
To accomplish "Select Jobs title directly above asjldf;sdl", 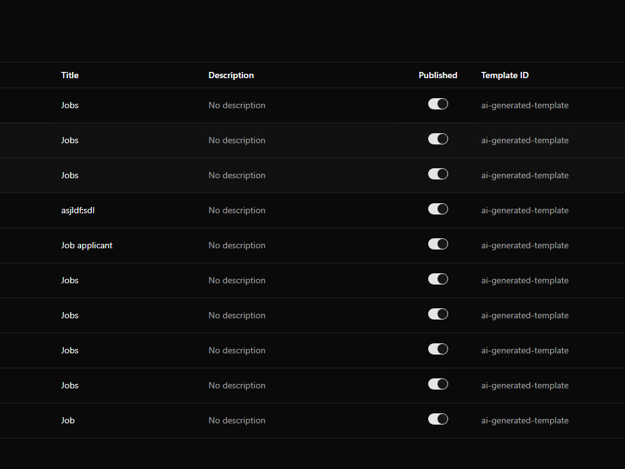I will [70, 176].
